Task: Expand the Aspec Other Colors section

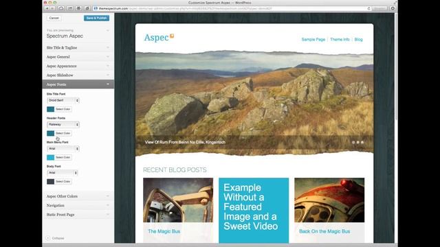Action: [x=78, y=196]
